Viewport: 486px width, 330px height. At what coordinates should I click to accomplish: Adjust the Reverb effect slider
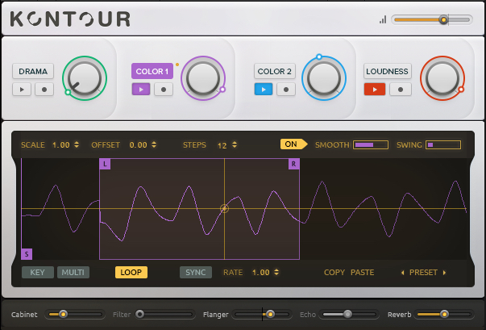pyautogui.click(x=444, y=314)
